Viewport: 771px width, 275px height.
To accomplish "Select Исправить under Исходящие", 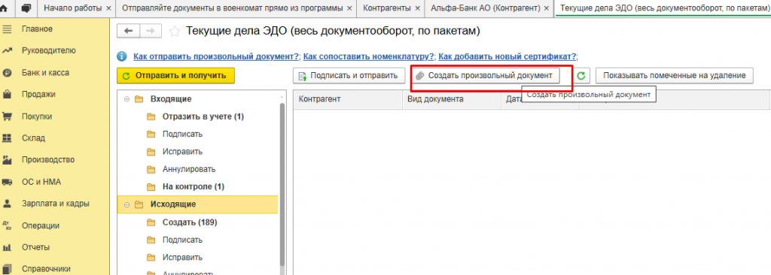I will point(182,257).
